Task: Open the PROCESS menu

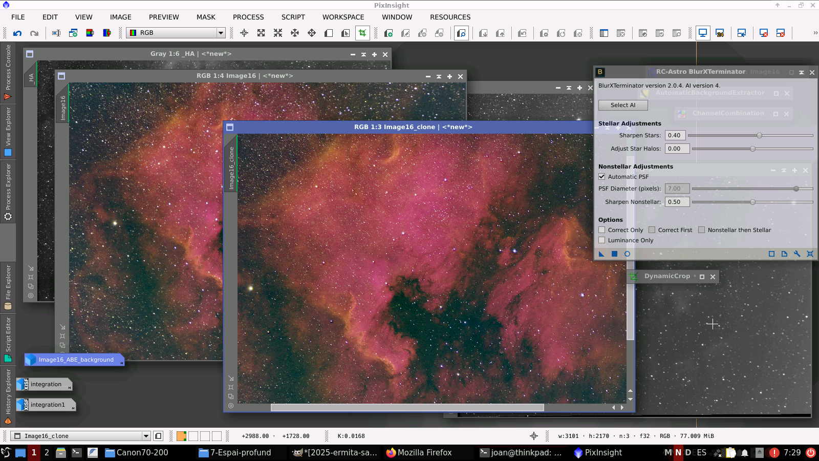Action: (x=248, y=17)
